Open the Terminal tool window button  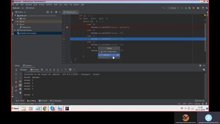pyautogui.click(x=43, y=101)
